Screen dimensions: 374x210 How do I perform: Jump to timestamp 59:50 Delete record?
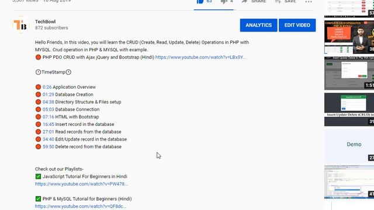tap(48, 146)
